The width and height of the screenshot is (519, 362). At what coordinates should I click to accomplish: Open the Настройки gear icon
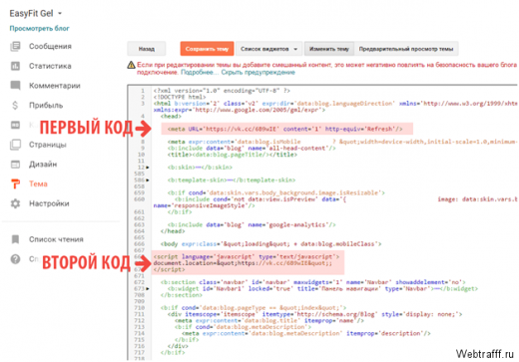click(x=15, y=203)
